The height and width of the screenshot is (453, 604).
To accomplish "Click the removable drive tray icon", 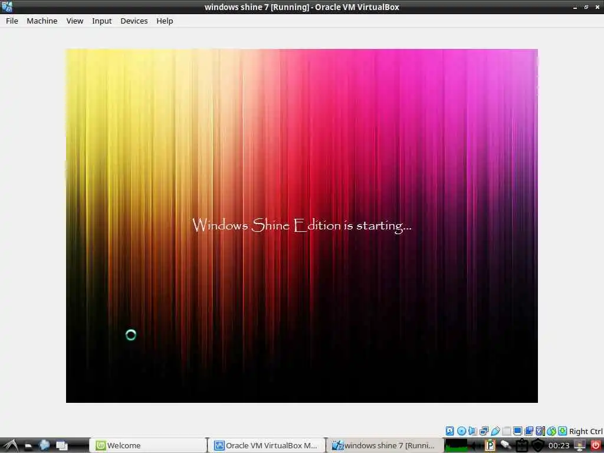I will point(505,445).
